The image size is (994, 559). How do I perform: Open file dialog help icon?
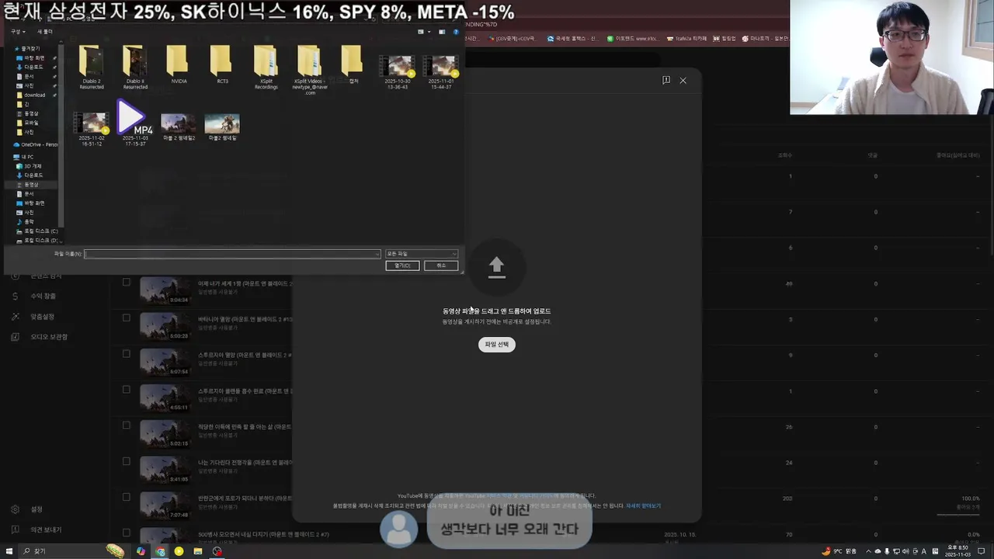pyautogui.click(x=456, y=32)
